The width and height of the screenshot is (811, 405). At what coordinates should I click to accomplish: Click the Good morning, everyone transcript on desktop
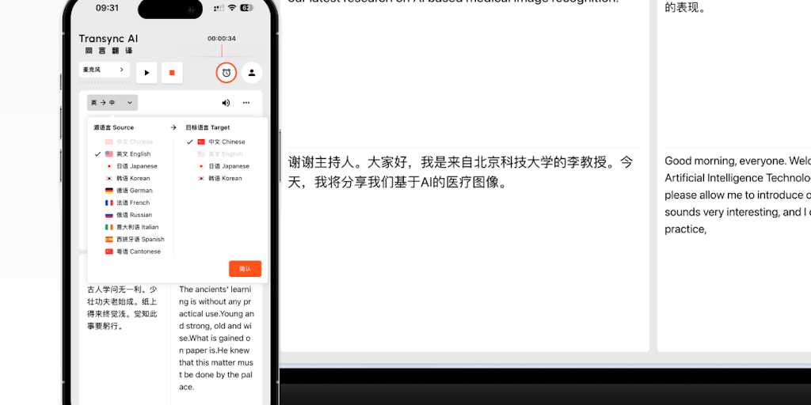(x=737, y=195)
